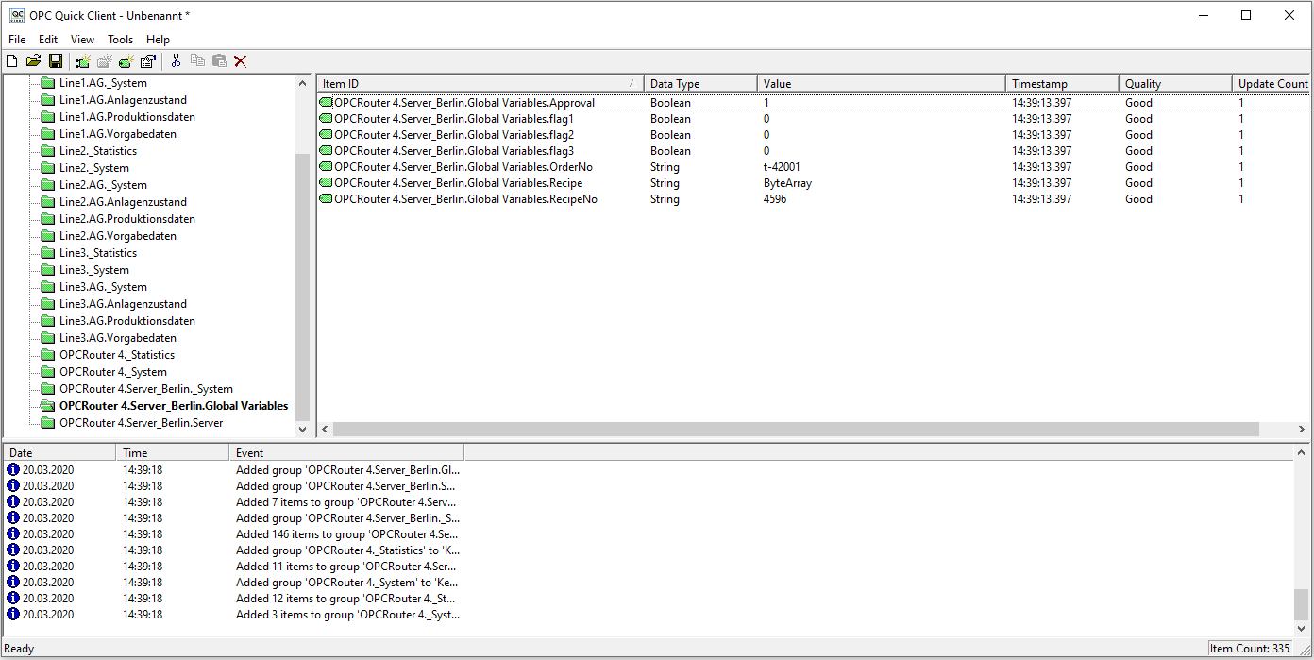The height and width of the screenshot is (660, 1314).
Task: Select the Global Variables.RecipeNo row
Action: (465, 199)
